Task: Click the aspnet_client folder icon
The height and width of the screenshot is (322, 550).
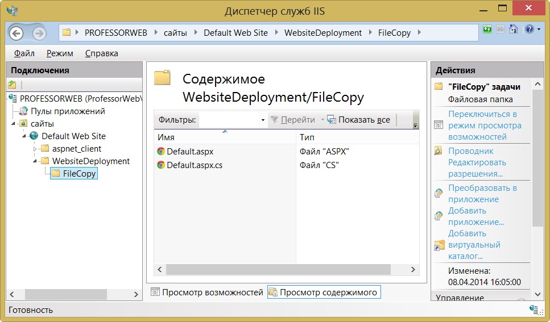Action: 45,149
